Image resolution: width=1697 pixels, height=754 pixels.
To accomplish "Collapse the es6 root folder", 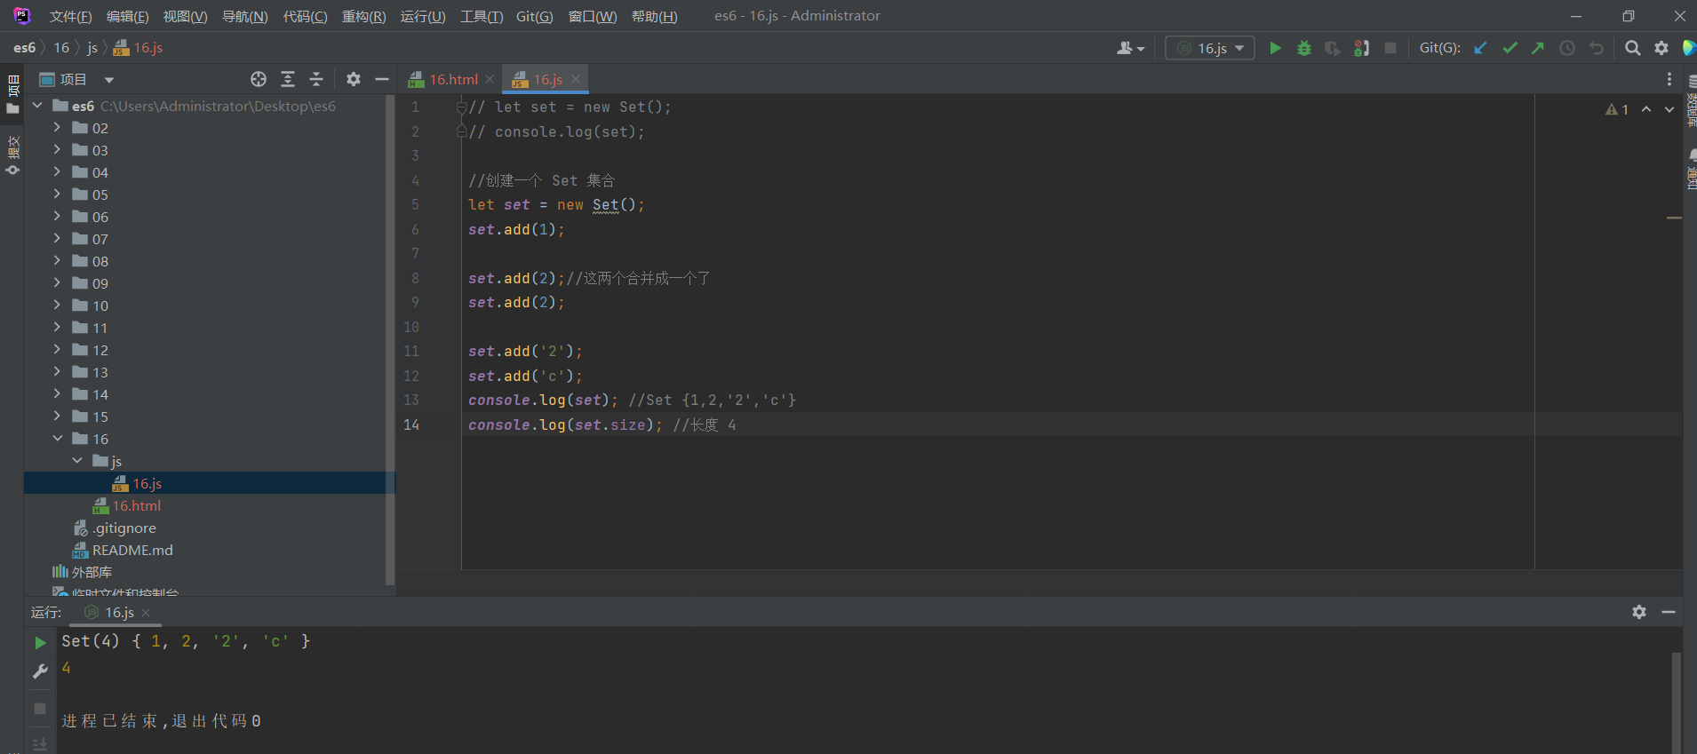I will tap(37, 105).
